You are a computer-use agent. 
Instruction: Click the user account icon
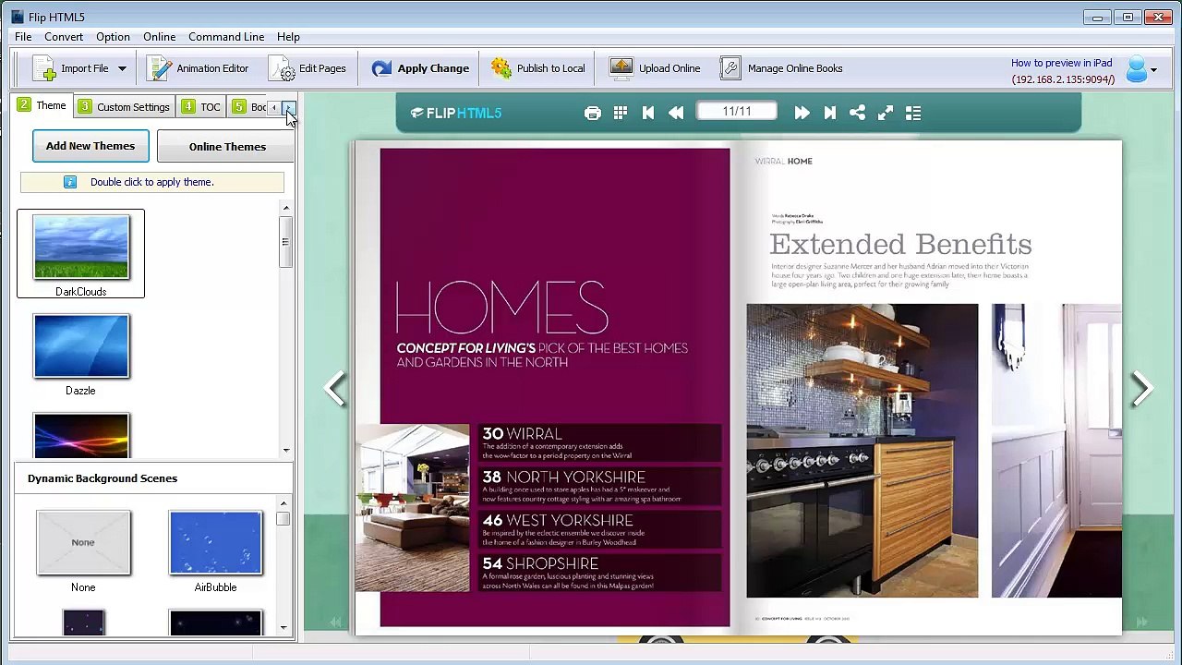pos(1136,69)
